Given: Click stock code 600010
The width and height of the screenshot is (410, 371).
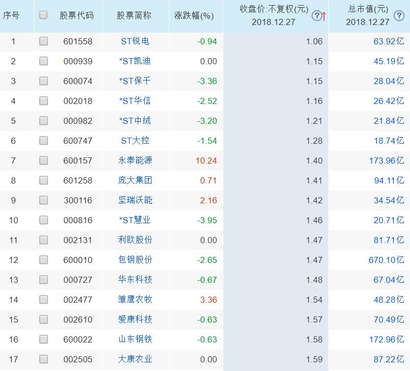Looking at the screenshot, I should point(78,260).
